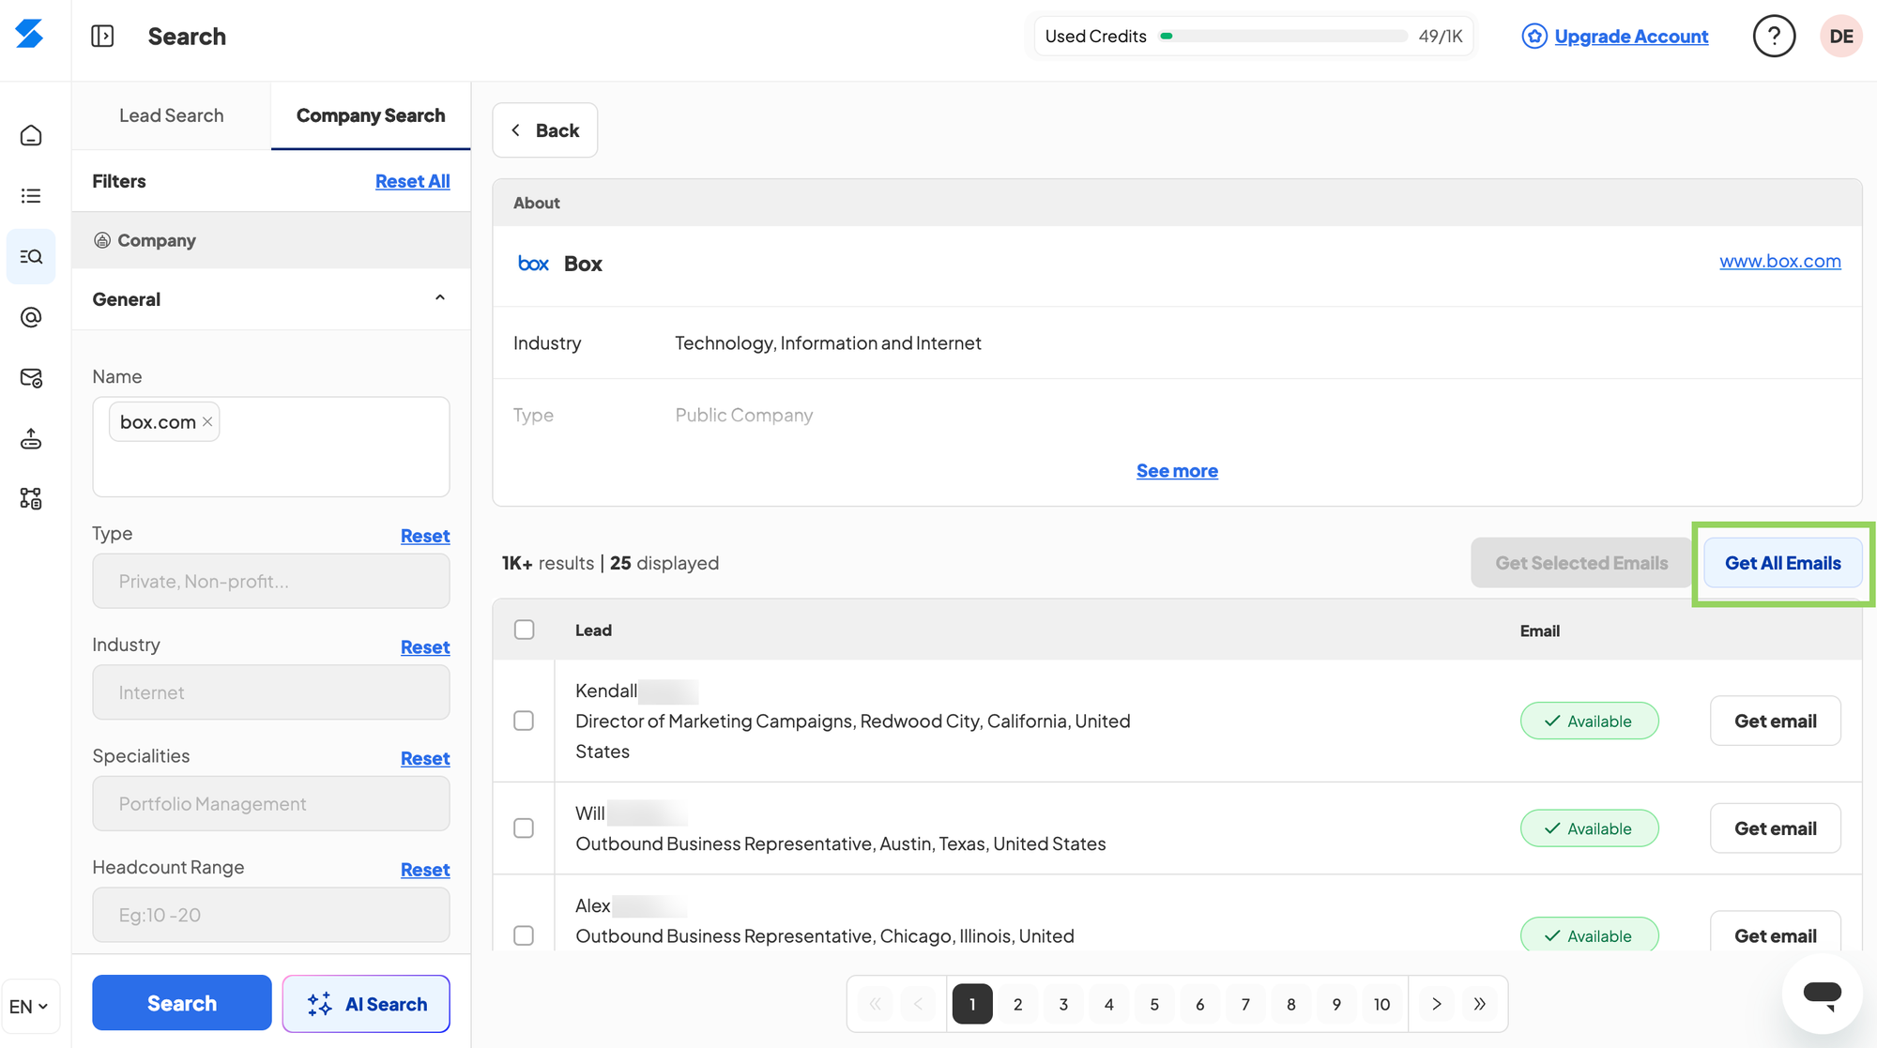The height and width of the screenshot is (1048, 1877).
Task: Open the Industry filter field
Action: [271, 692]
